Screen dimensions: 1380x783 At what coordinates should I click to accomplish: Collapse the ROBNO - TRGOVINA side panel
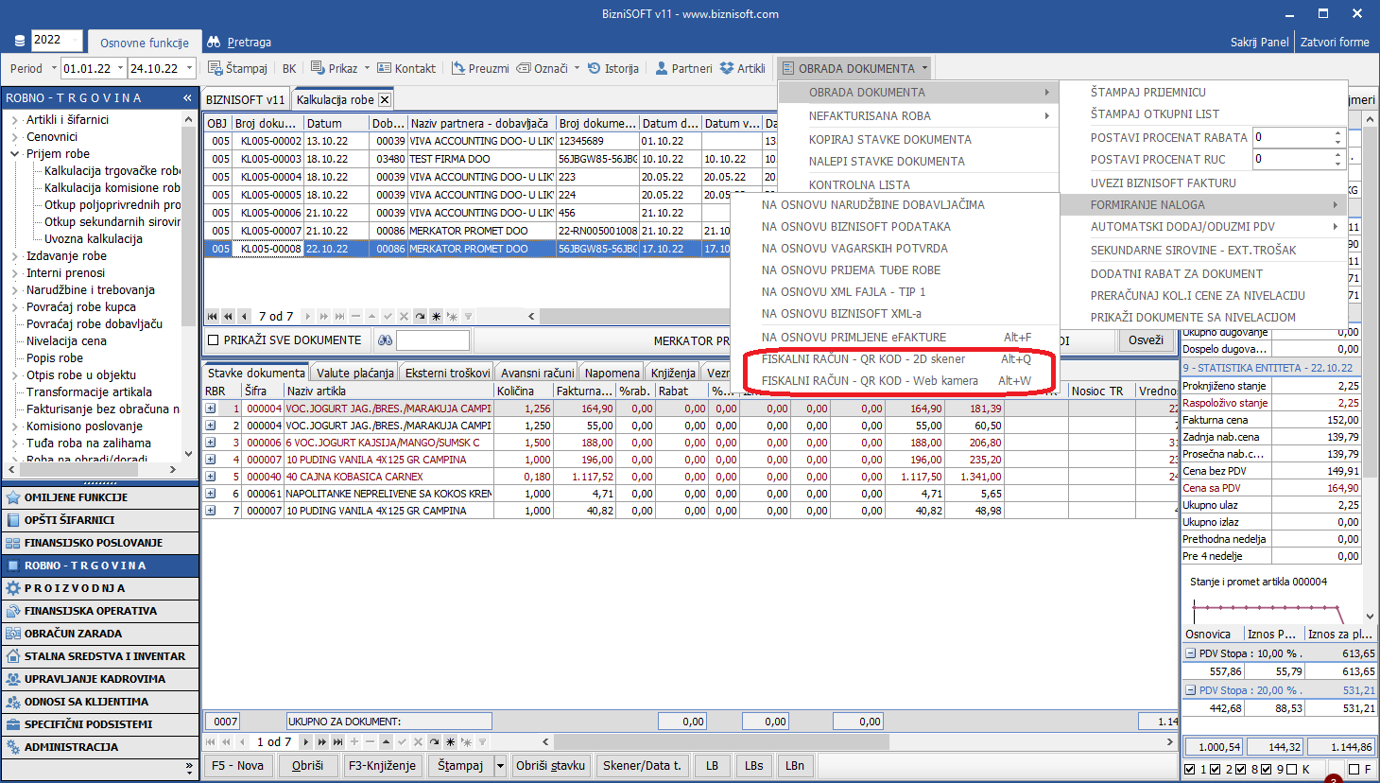click(x=187, y=97)
